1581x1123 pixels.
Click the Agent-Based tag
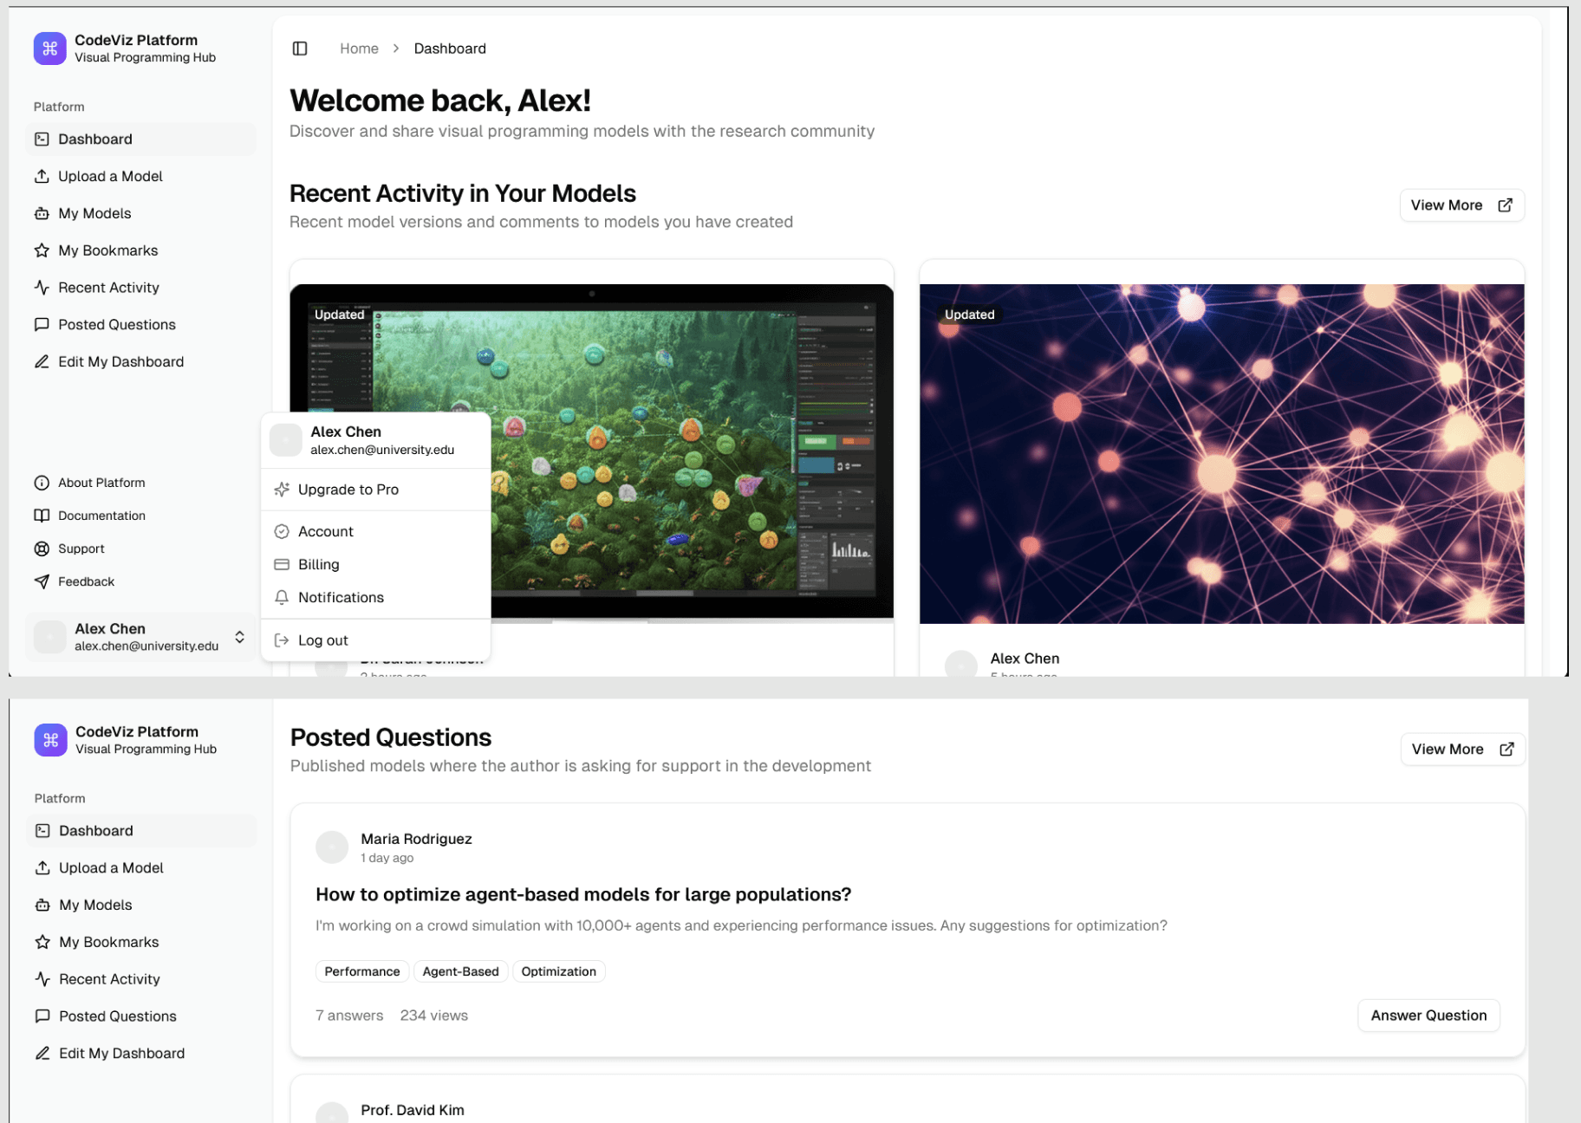(460, 971)
